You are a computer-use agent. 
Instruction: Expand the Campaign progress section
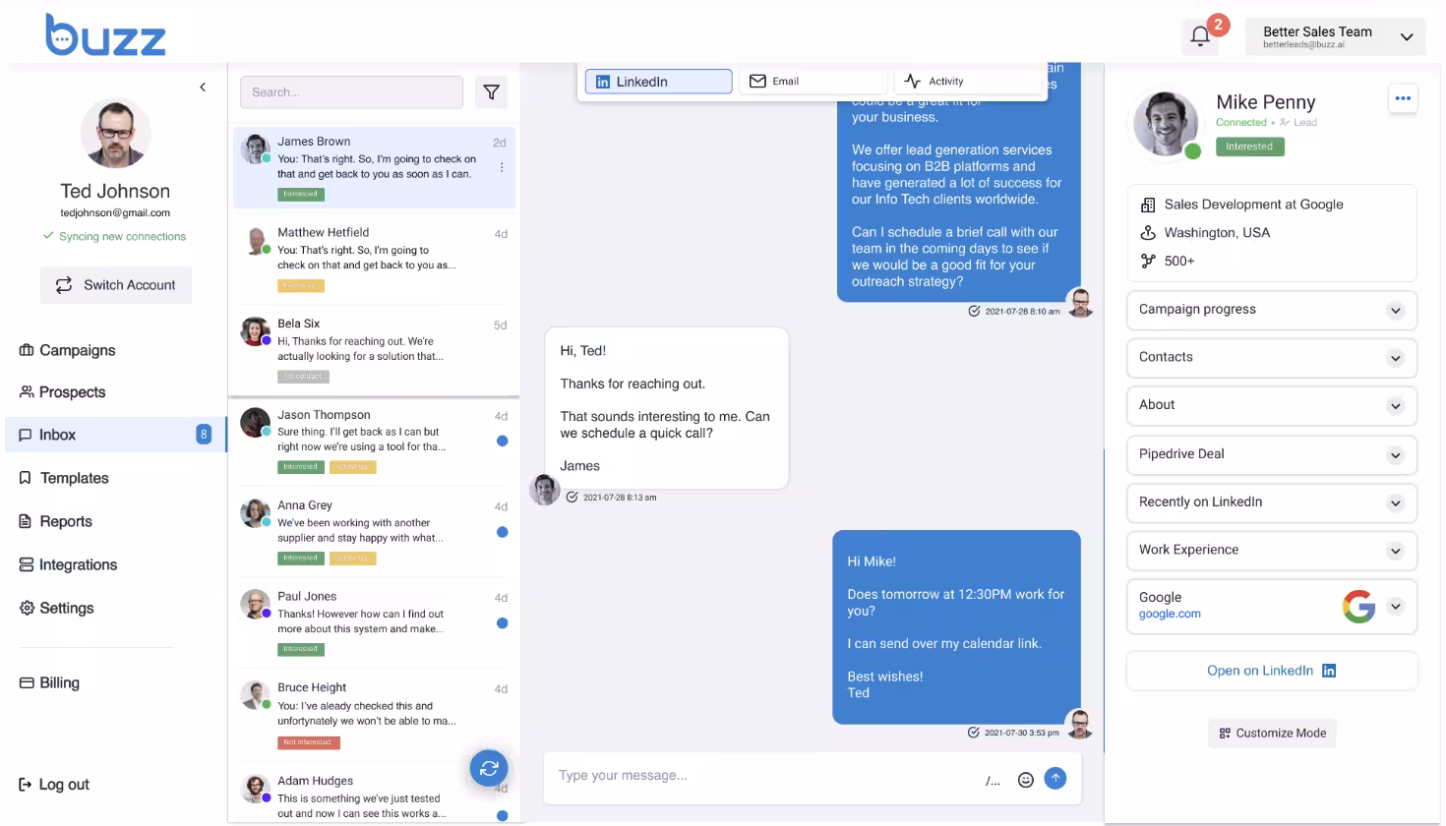click(x=1272, y=310)
